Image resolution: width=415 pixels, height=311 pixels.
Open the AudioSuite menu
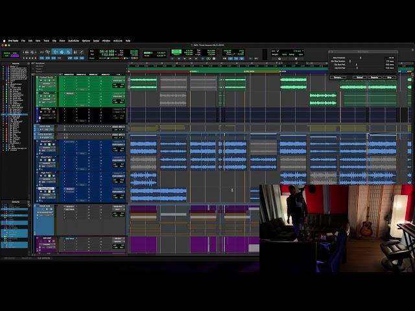(x=73, y=41)
